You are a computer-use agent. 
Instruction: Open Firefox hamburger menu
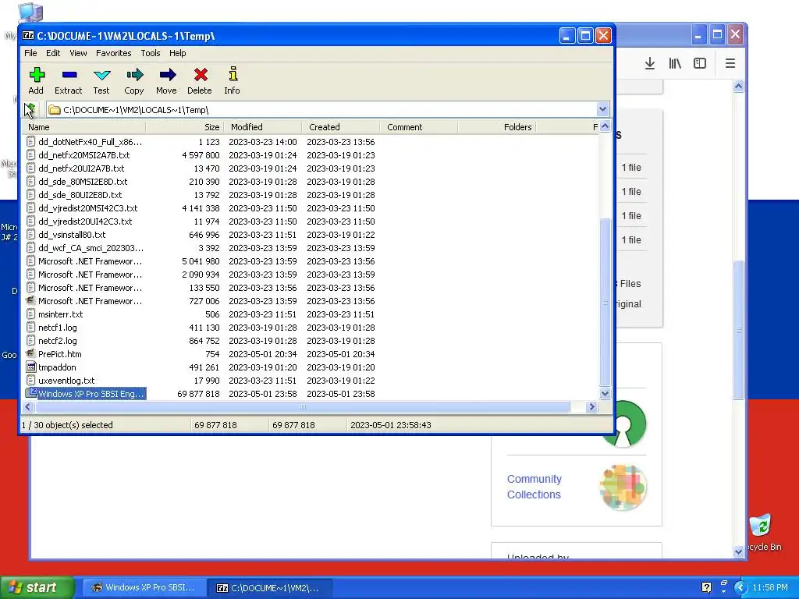coord(730,63)
